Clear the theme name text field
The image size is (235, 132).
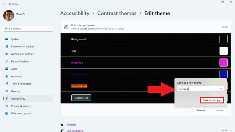tap(221, 89)
